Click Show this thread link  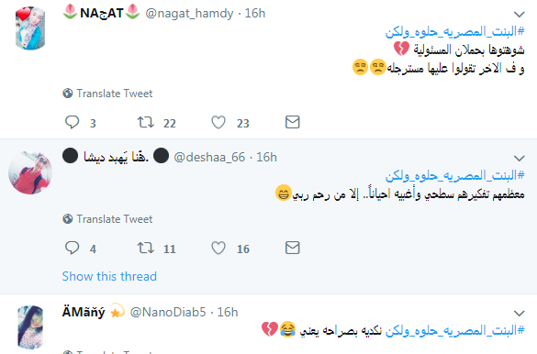[x=109, y=276]
